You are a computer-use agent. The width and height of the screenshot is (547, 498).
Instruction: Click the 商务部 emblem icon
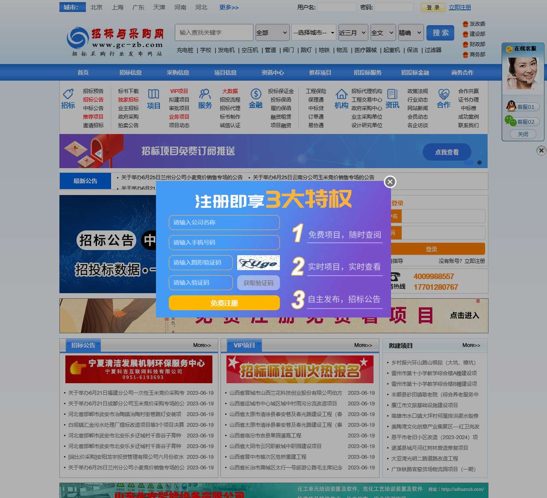(465, 55)
